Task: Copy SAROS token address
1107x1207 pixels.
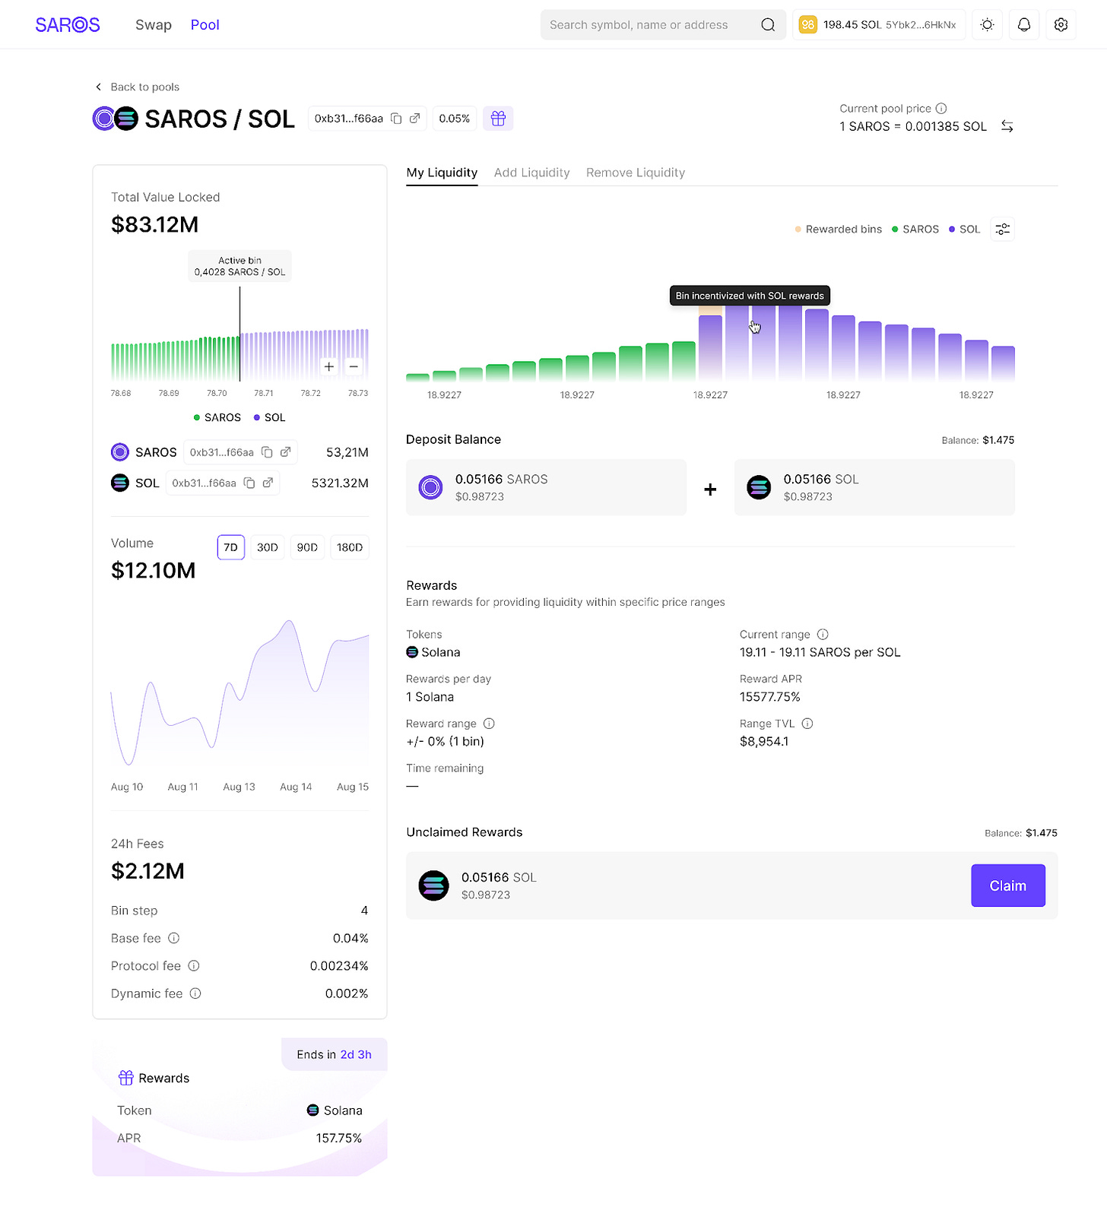Action: pyautogui.click(x=267, y=452)
